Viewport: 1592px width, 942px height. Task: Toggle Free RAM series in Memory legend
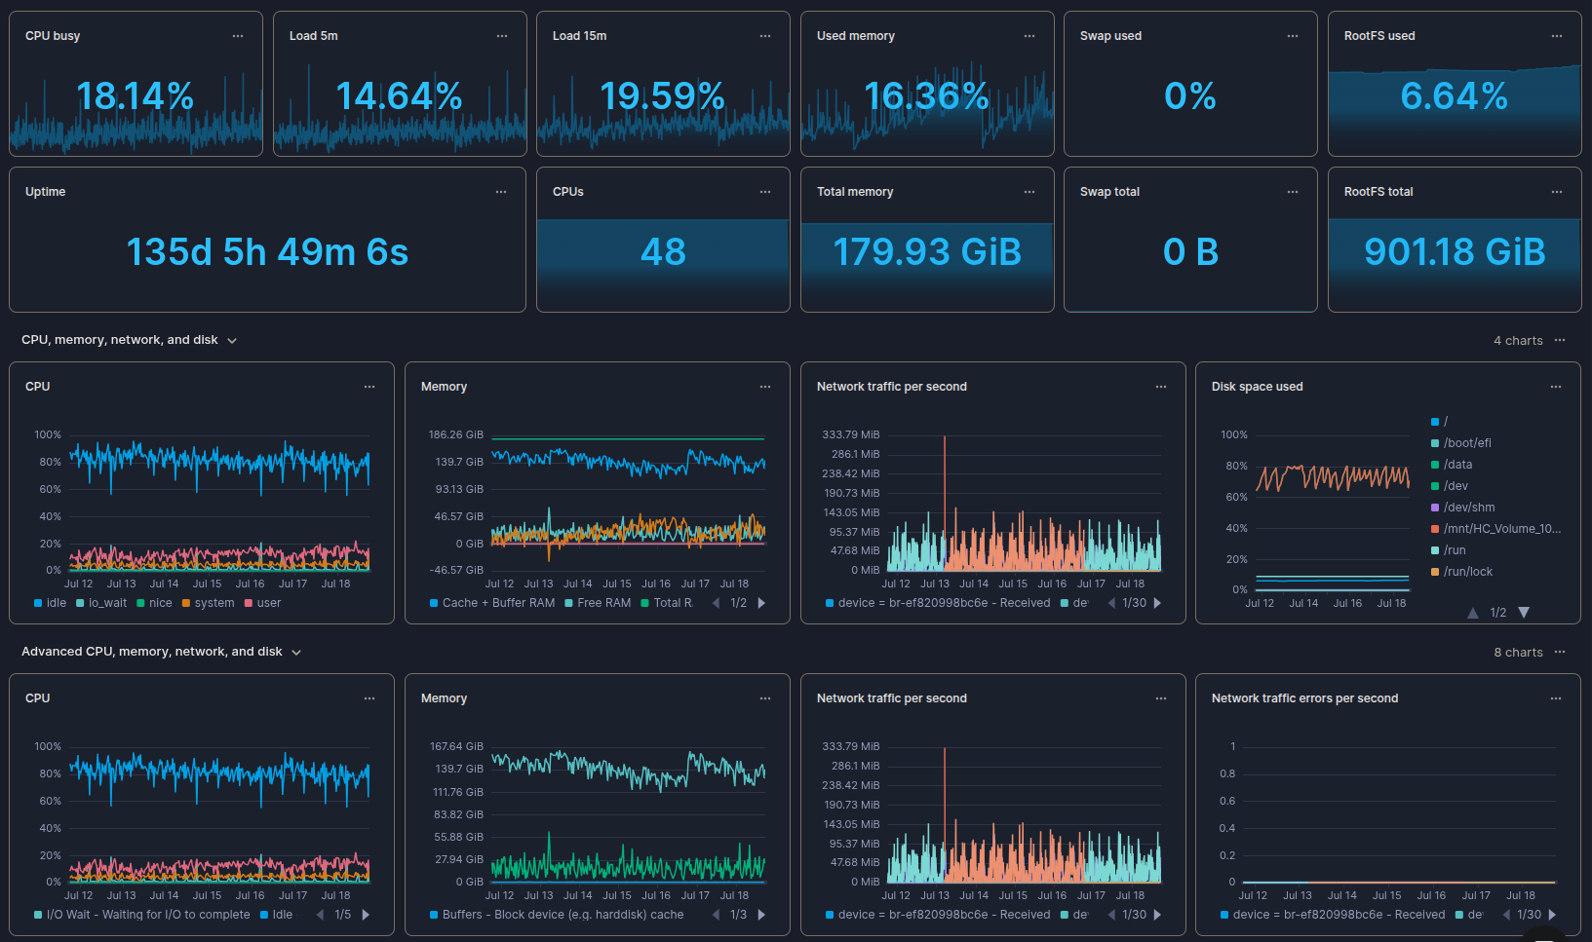(x=602, y=603)
